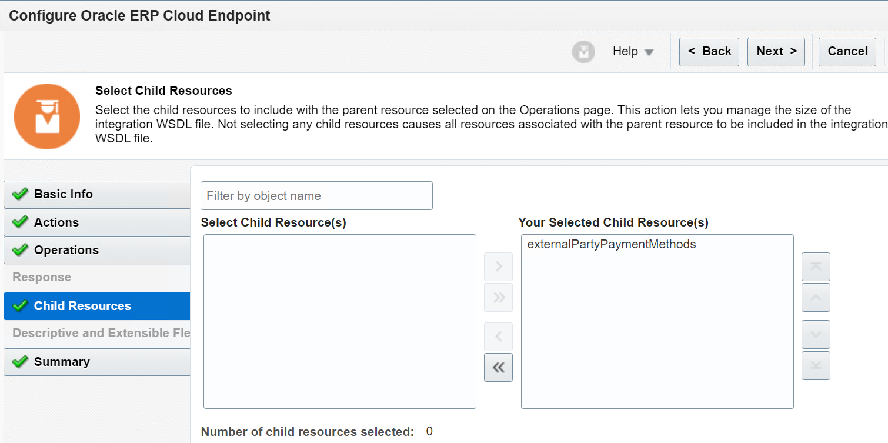Remove selected item with single left arrow
The width and height of the screenshot is (888, 443).
tap(498, 337)
